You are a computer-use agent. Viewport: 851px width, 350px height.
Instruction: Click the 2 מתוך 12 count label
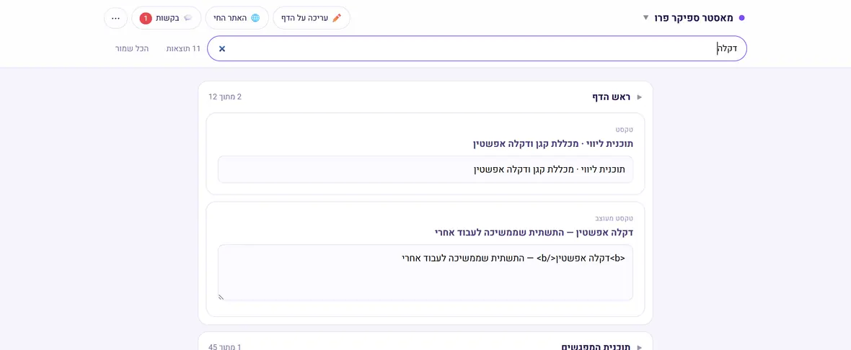(x=225, y=97)
